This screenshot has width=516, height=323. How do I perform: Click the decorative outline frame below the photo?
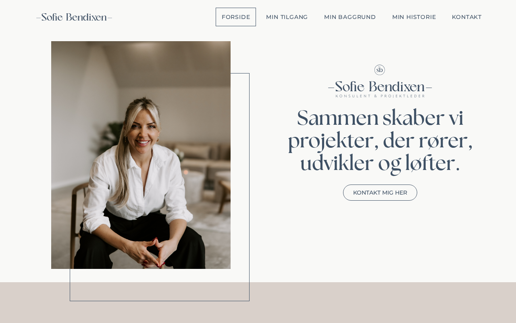click(x=160, y=285)
